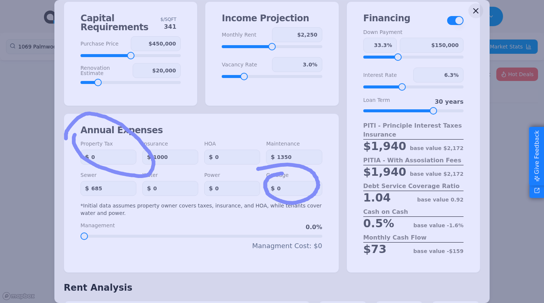
Task: Click the HOA expense input field
Action: coord(232,157)
